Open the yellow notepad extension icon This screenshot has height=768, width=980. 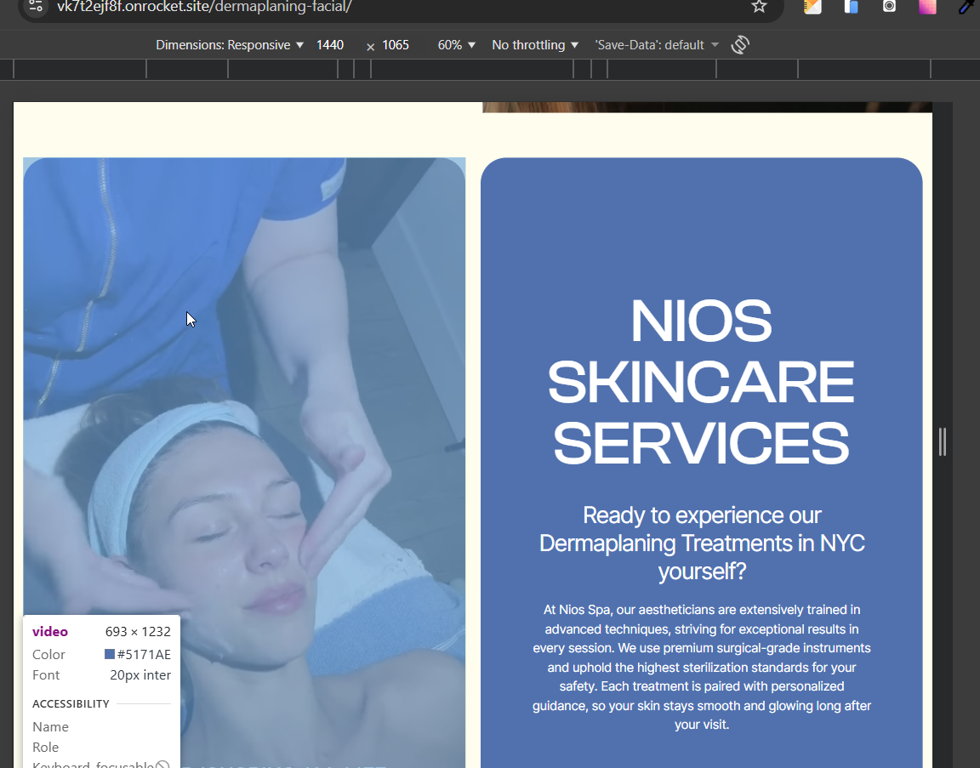pyautogui.click(x=812, y=6)
